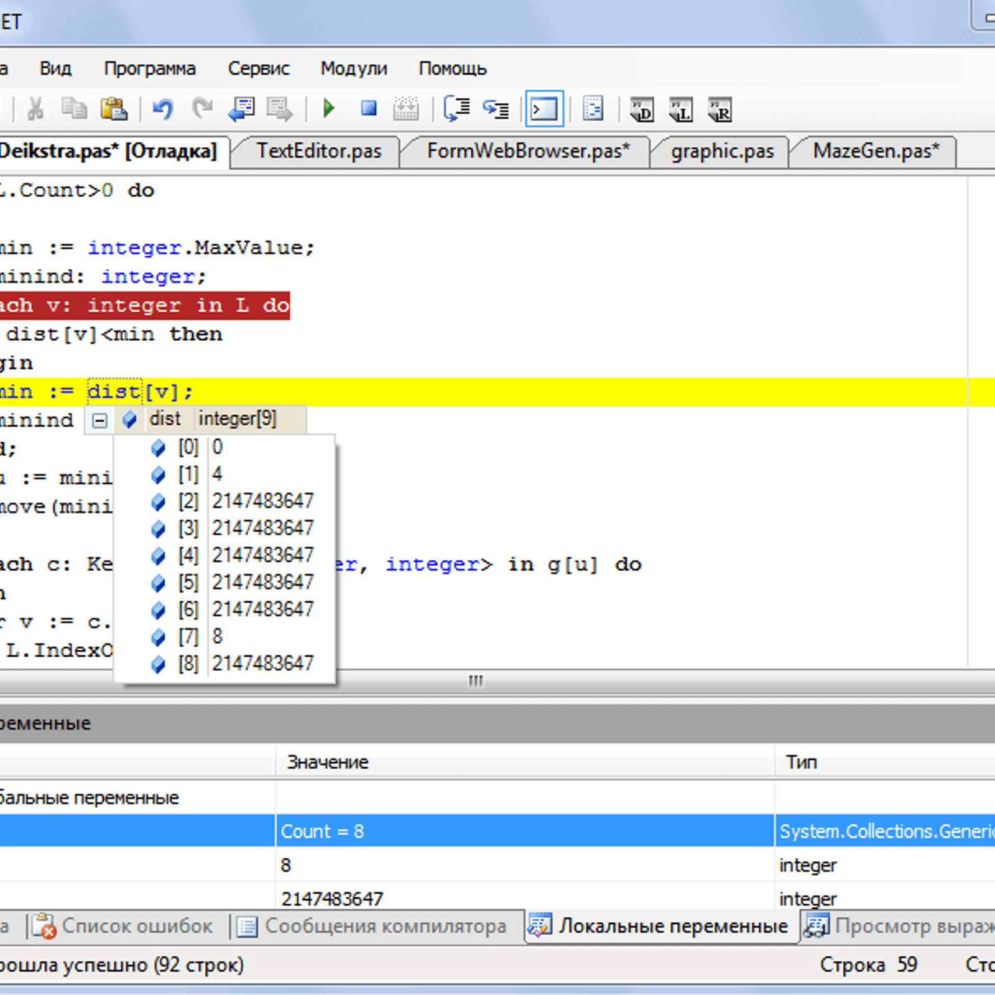Click the highlighted line min := dist[v]
The image size is (995, 995).
coord(484,392)
